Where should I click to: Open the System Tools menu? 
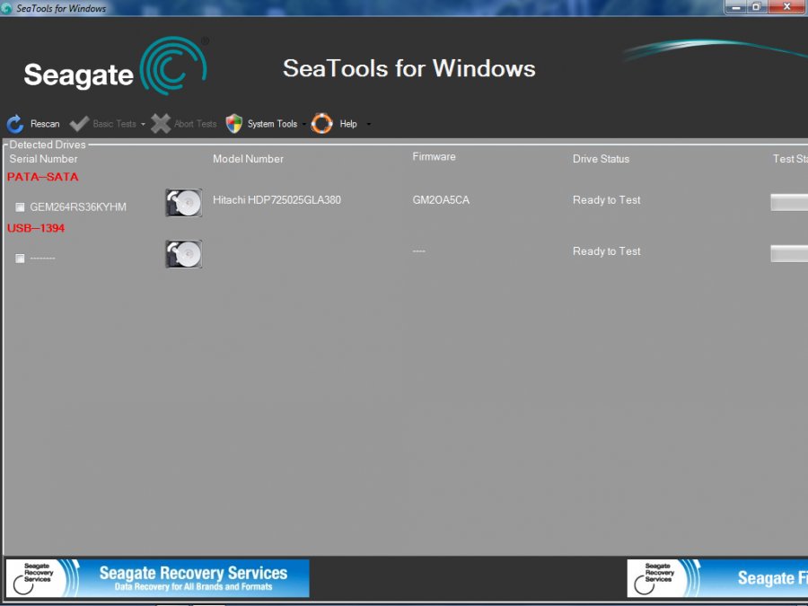pyautogui.click(x=272, y=124)
